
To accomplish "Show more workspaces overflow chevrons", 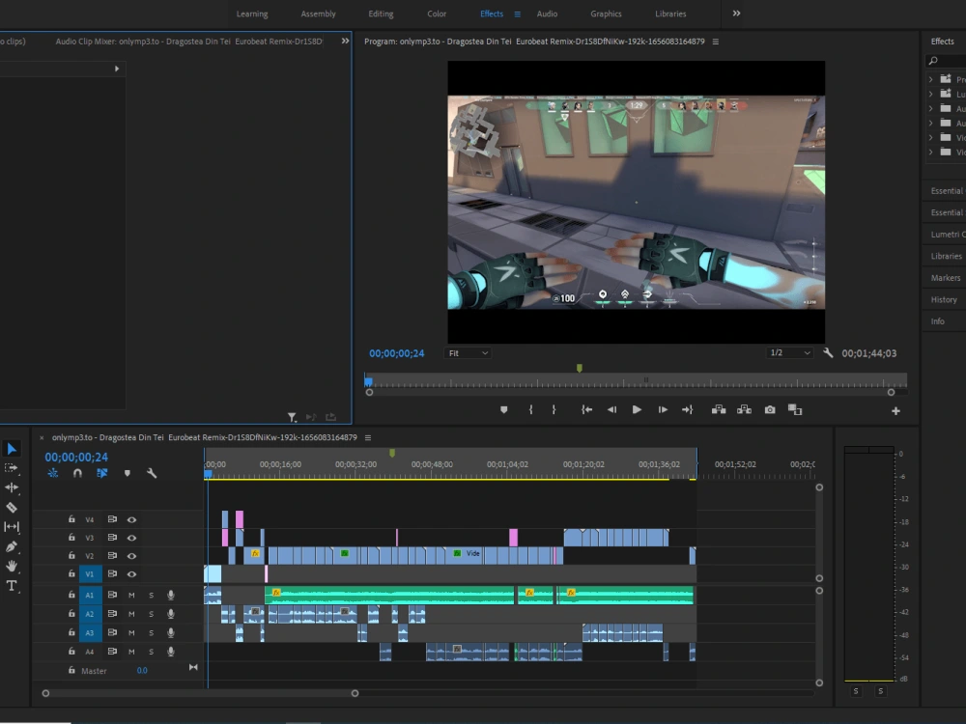I will point(736,13).
